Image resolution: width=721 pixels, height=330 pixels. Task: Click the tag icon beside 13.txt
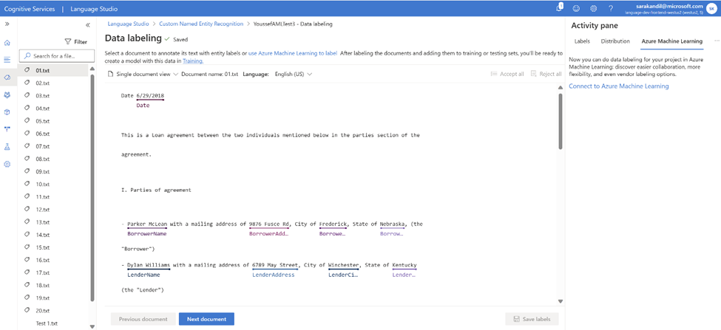(27, 222)
